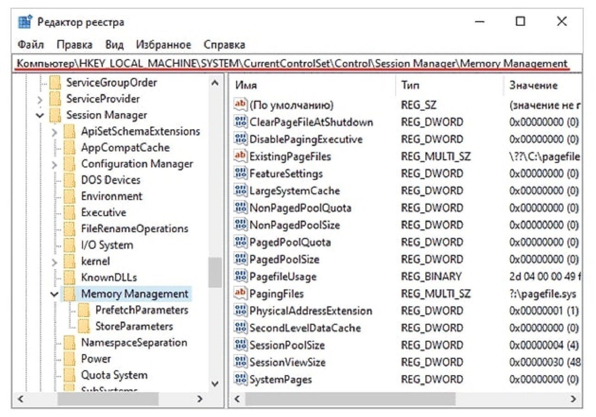Click the DOS Devices folder icon
596x417 pixels.
coord(69,180)
